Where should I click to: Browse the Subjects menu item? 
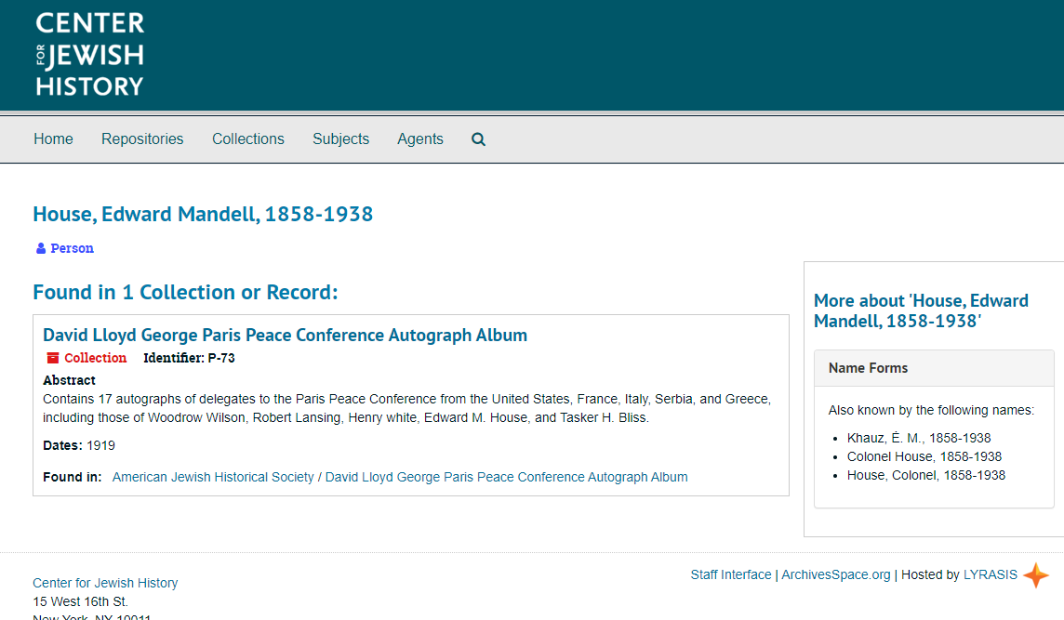[340, 139]
